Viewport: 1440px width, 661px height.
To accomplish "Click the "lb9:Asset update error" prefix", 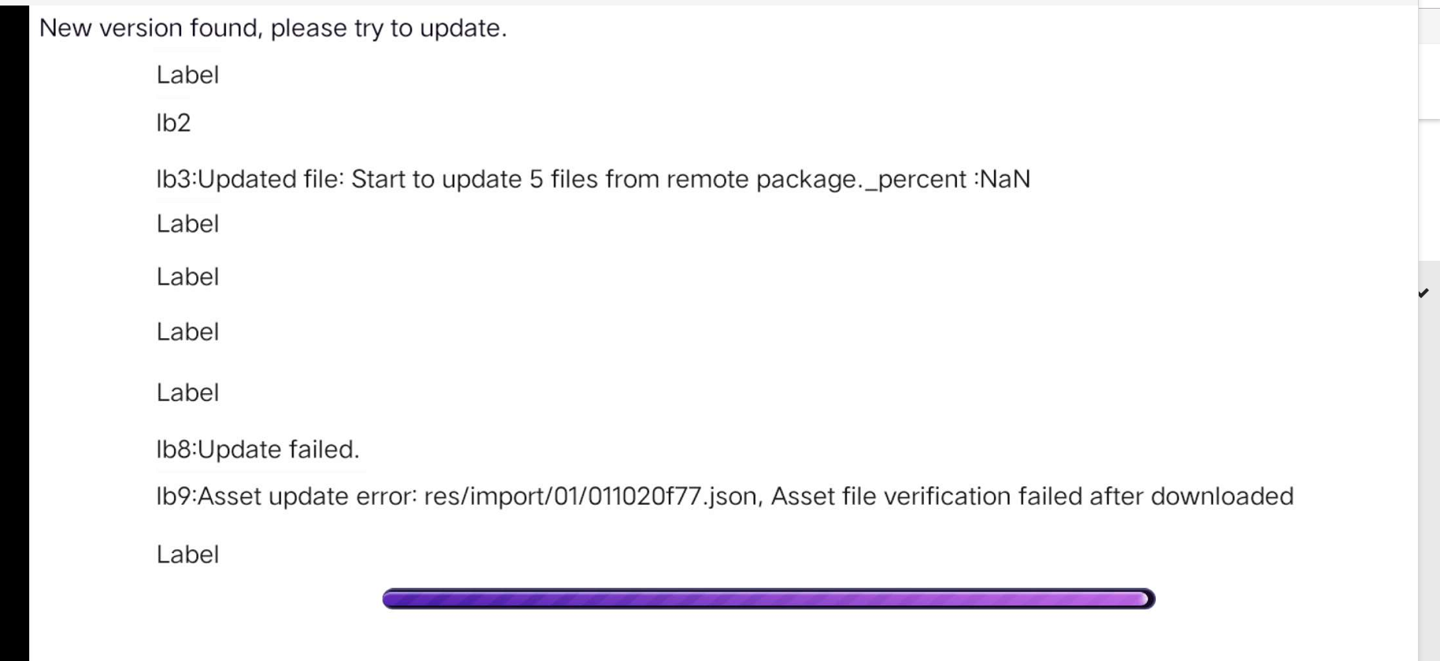I will click(286, 496).
